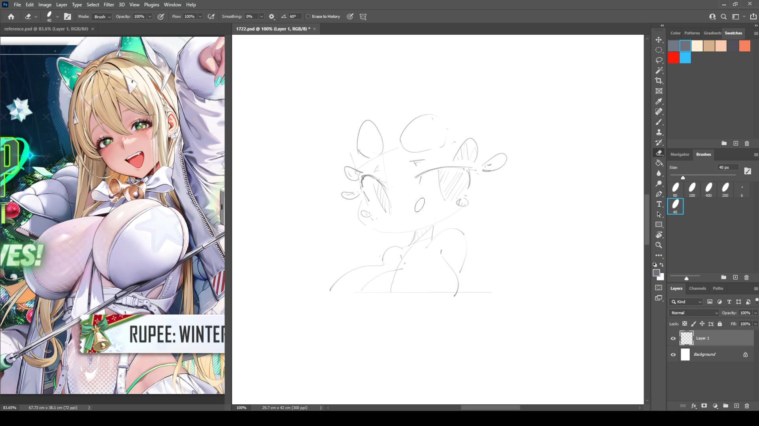Toggle lock transparent pixels
The height and width of the screenshot is (426, 759).
(x=685, y=324)
